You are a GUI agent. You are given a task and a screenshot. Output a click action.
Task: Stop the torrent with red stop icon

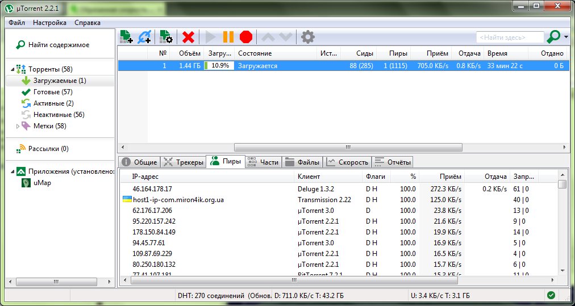[246, 37]
